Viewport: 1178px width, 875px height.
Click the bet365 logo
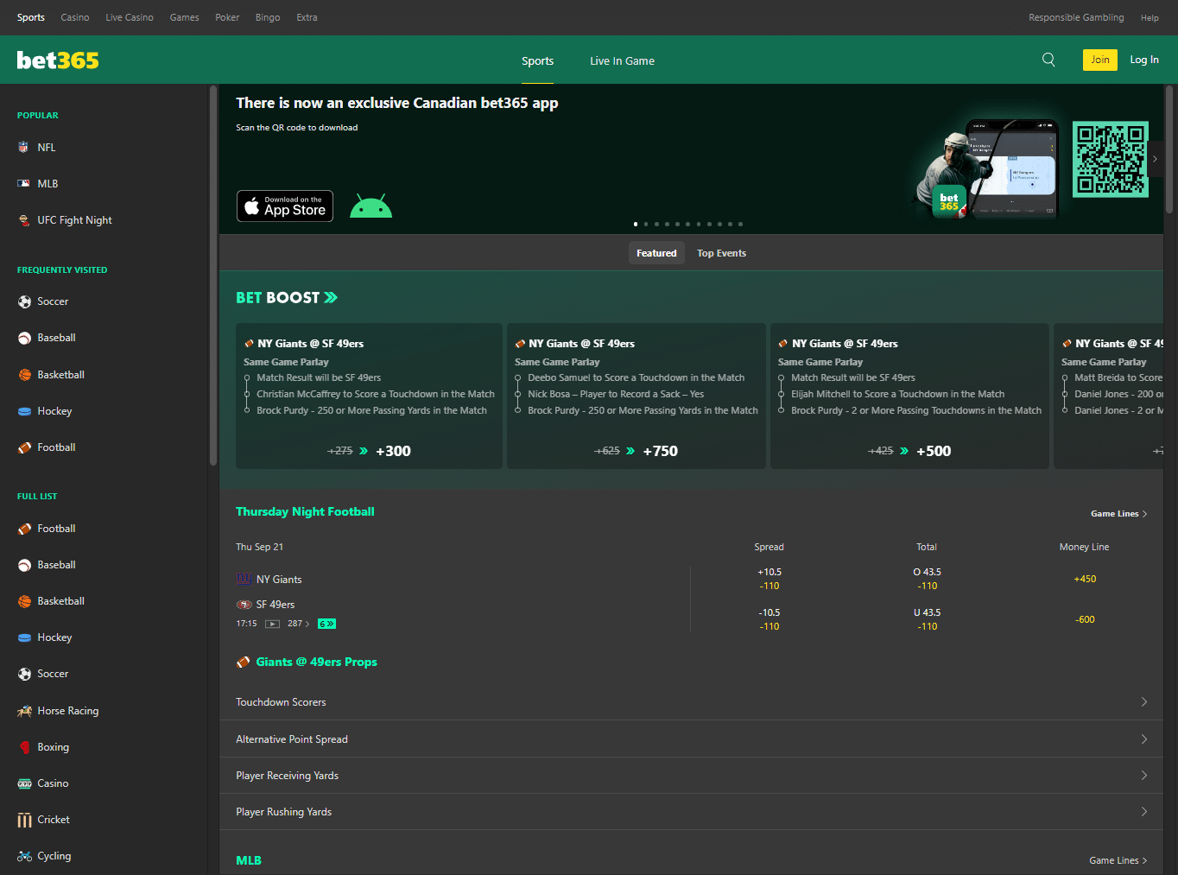(x=58, y=60)
